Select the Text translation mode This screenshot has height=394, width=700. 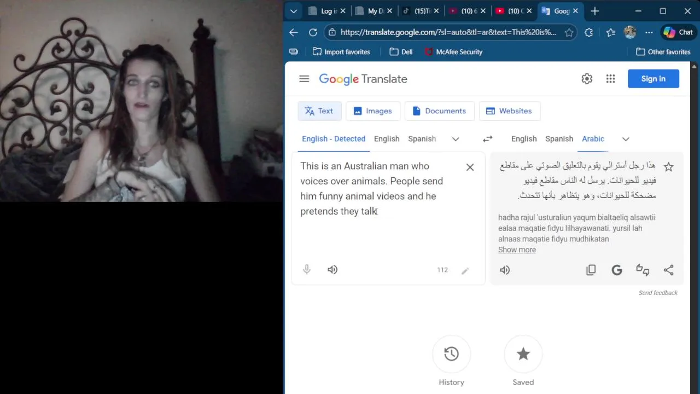(x=319, y=111)
